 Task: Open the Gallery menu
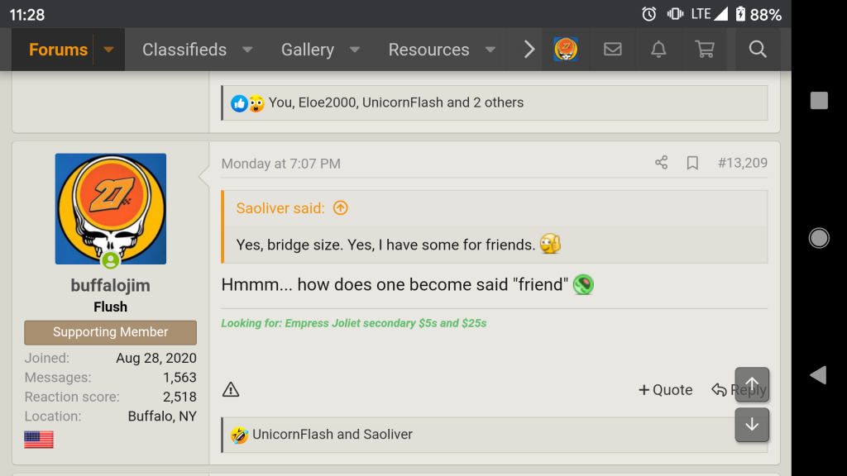pyautogui.click(x=308, y=50)
